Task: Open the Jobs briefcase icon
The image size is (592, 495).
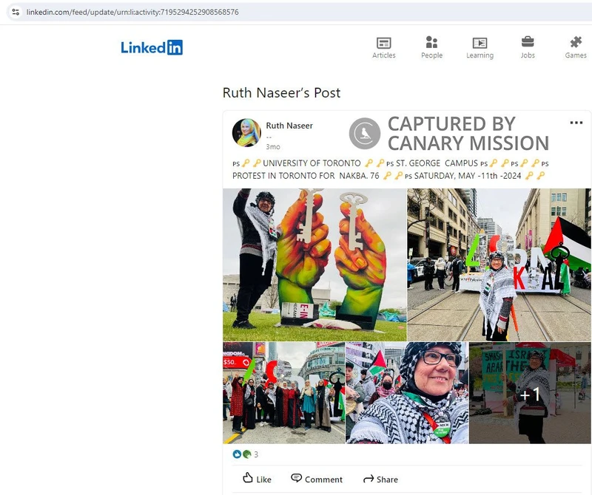Action: [528, 42]
